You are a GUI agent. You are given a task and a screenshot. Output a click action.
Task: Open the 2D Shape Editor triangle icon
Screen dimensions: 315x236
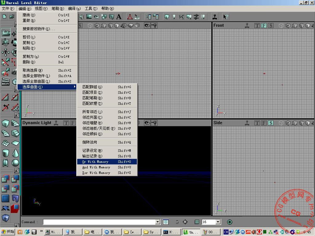click(130, 17)
